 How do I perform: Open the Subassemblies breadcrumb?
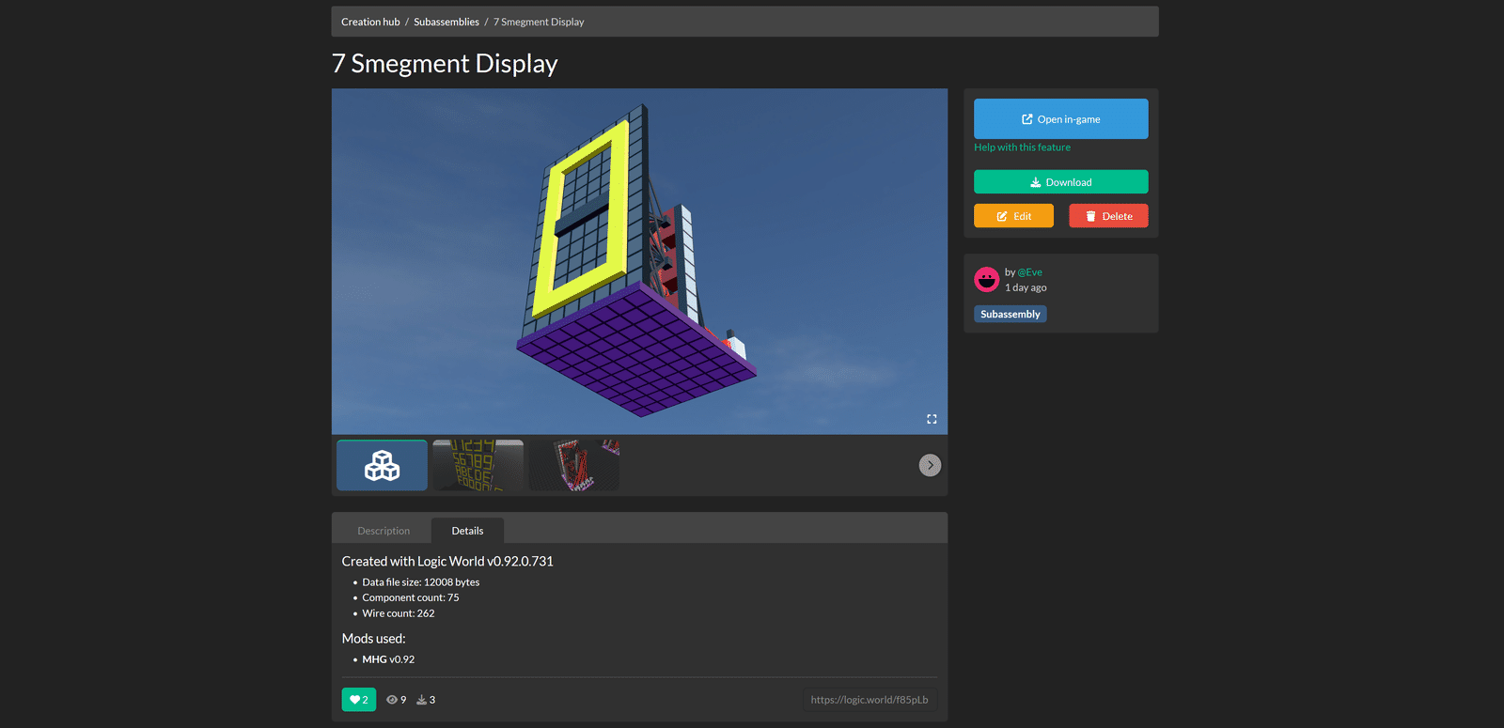click(446, 22)
